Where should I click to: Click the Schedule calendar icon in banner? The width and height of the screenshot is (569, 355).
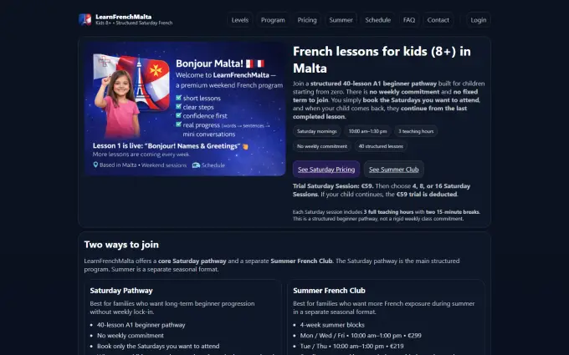[x=196, y=165]
